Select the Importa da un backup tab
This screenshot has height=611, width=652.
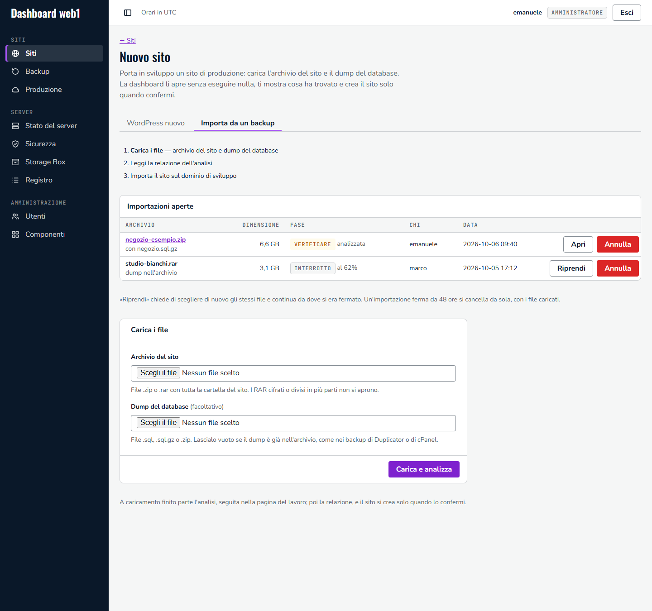[238, 123]
